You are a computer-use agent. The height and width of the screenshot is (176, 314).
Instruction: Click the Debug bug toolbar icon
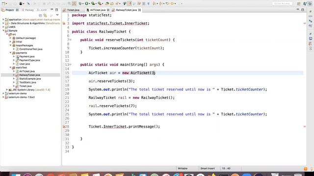(80, 3)
